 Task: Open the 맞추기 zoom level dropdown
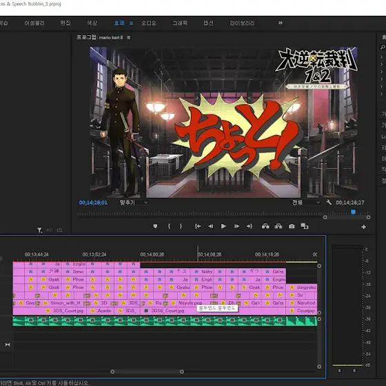tap(134, 203)
